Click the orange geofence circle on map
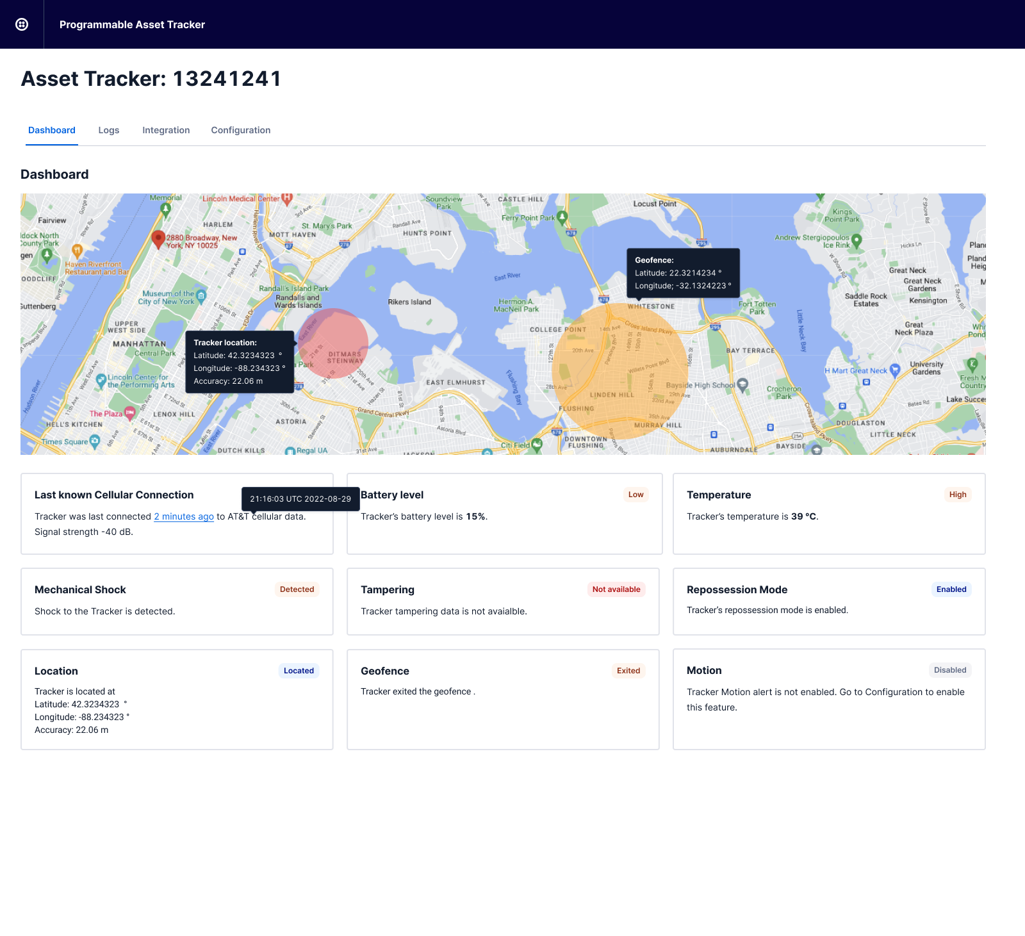The image size is (1025, 936). pyautogui.click(x=619, y=372)
